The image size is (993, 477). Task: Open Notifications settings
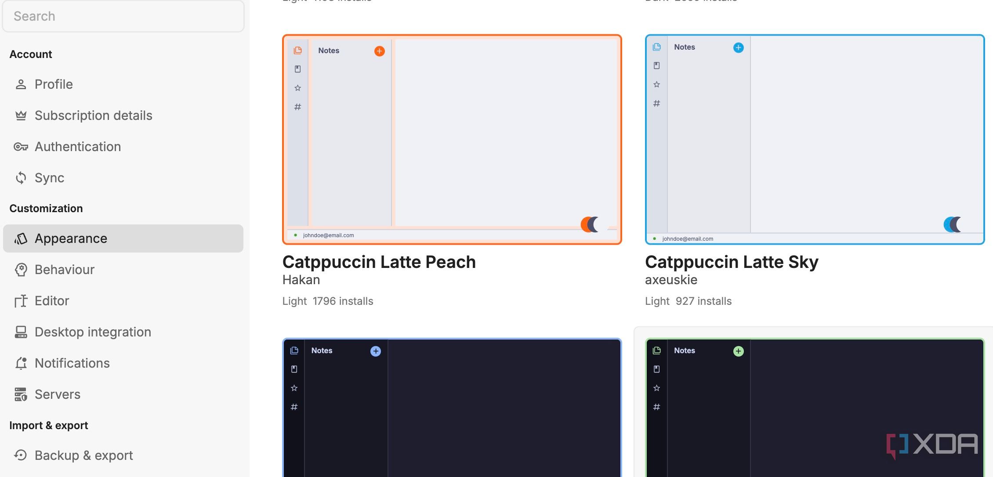tap(123, 363)
